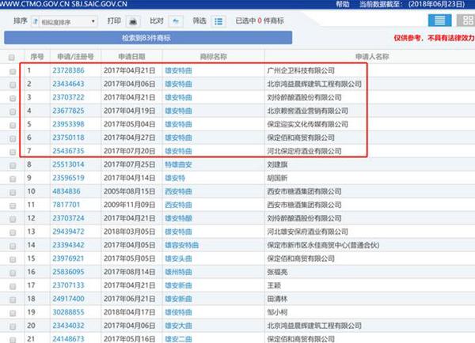Click applicant 广州企卫科技有限公司
This screenshot has width=475, height=343.
click(301, 70)
